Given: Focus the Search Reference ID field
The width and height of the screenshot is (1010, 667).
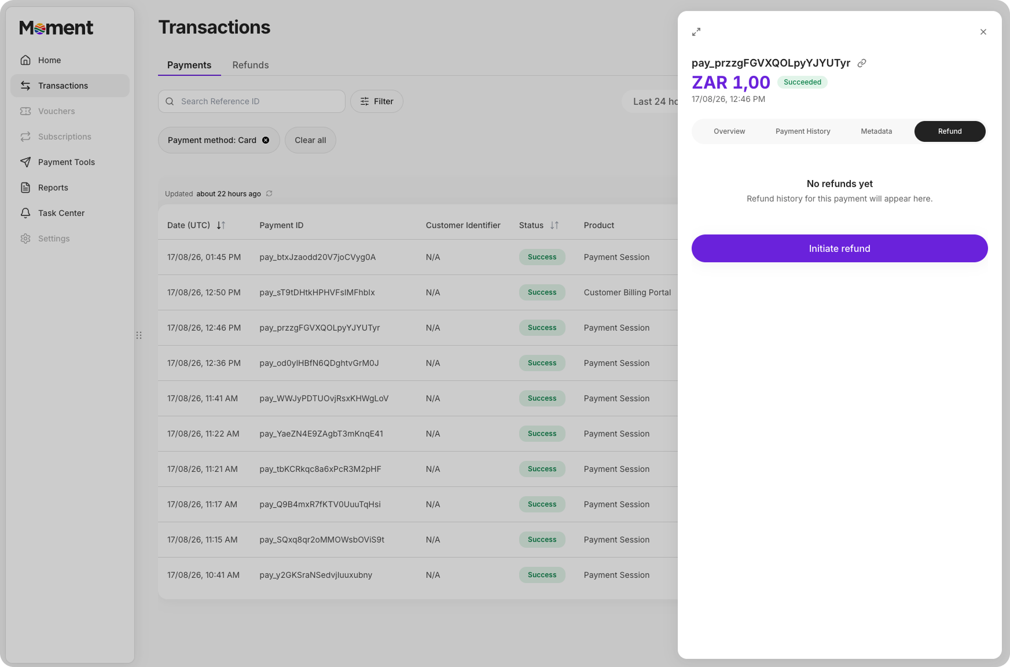Looking at the screenshot, I should [252, 101].
